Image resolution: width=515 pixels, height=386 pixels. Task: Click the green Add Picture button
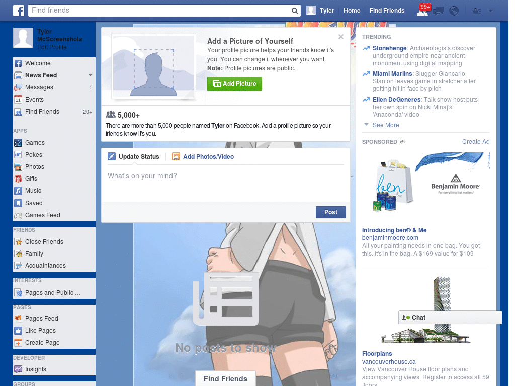pos(234,84)
